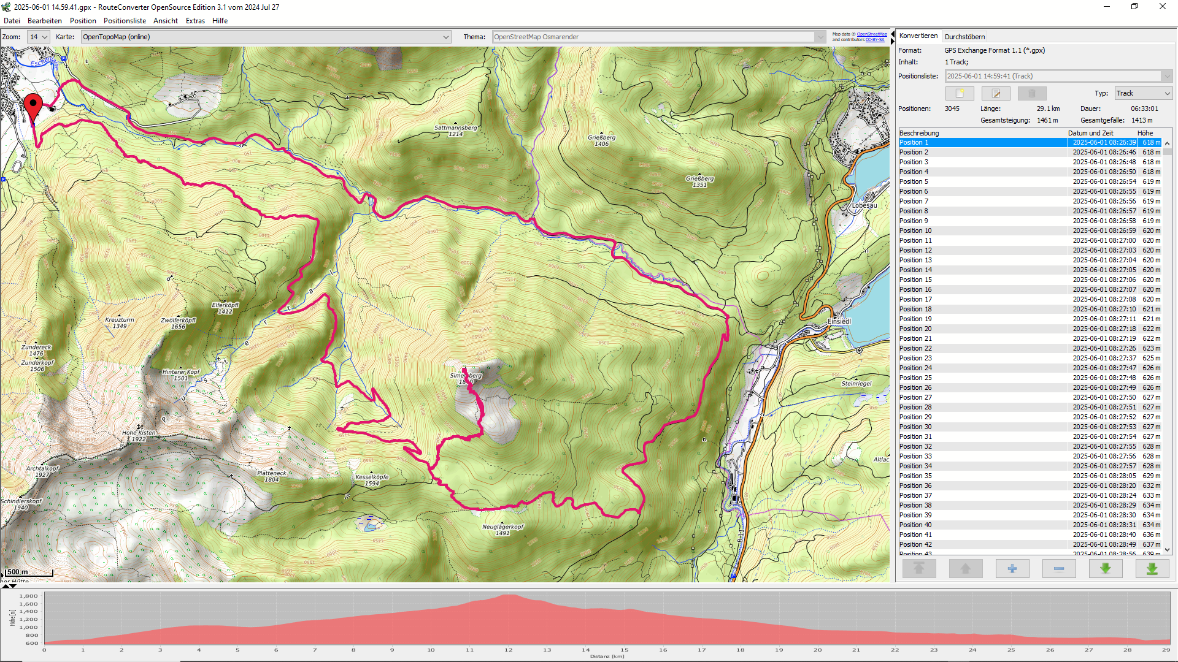Open the Zoom level dropdown
Image resolution: width=1178 pixels, height=662 pixels.
pyautogui.click(x=38, y=37)
